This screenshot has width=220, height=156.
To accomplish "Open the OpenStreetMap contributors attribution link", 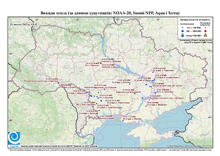I will coord(189,146).
